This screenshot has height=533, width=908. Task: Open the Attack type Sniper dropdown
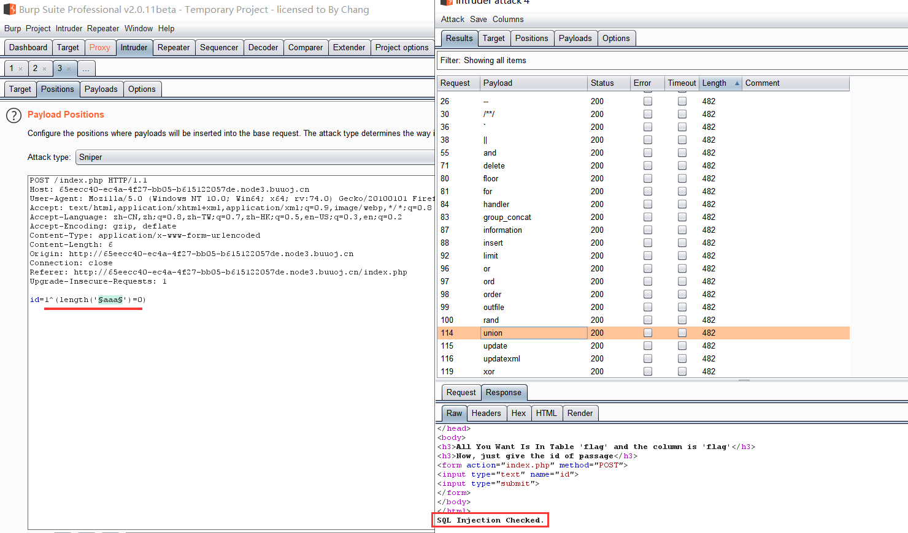(x=255, y=157)
